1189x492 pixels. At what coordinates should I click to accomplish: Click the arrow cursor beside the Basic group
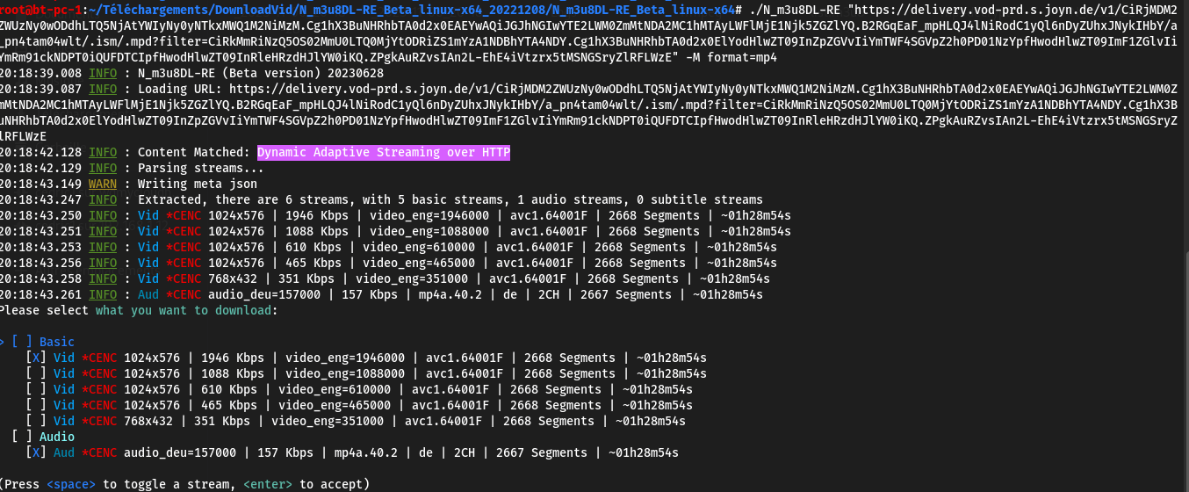[3, 342]
